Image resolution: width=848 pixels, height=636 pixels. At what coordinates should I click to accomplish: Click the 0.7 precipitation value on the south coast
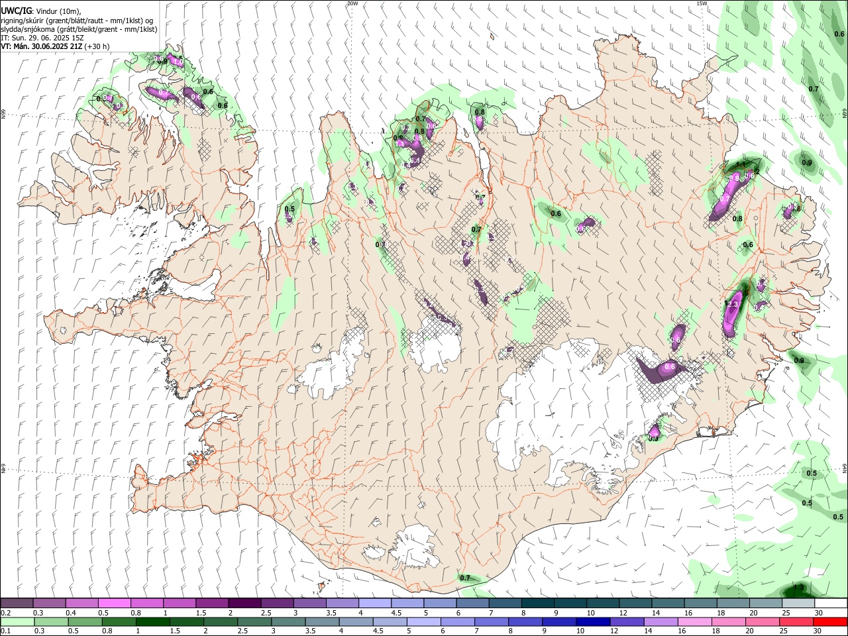coord(465,578)
